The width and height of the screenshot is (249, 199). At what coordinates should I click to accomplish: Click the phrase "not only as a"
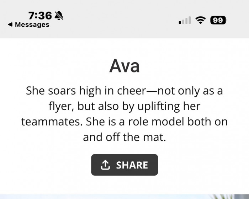190,91
